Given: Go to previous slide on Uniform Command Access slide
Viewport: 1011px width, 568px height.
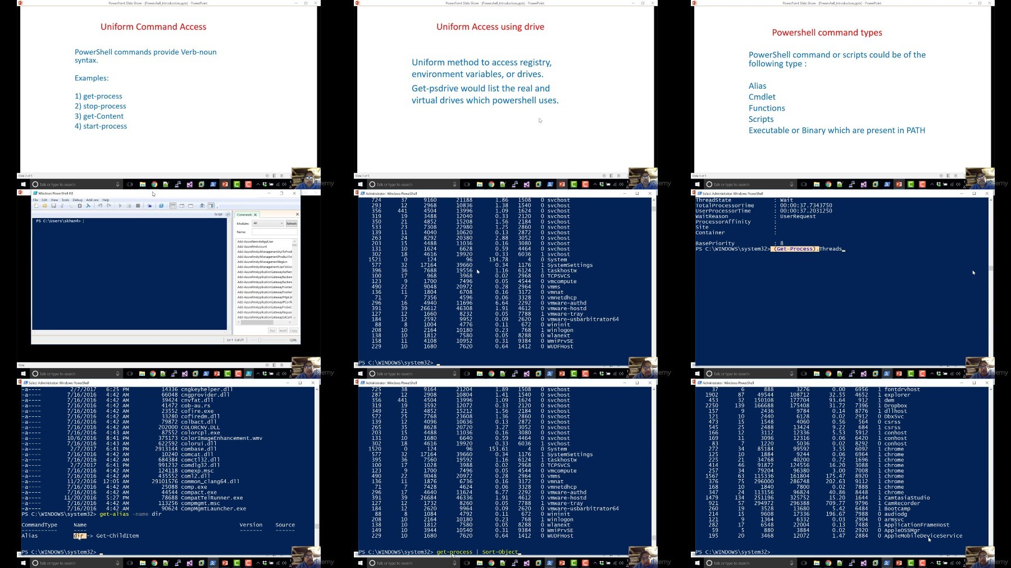Looking at the screenshot, I should point(267,176).
